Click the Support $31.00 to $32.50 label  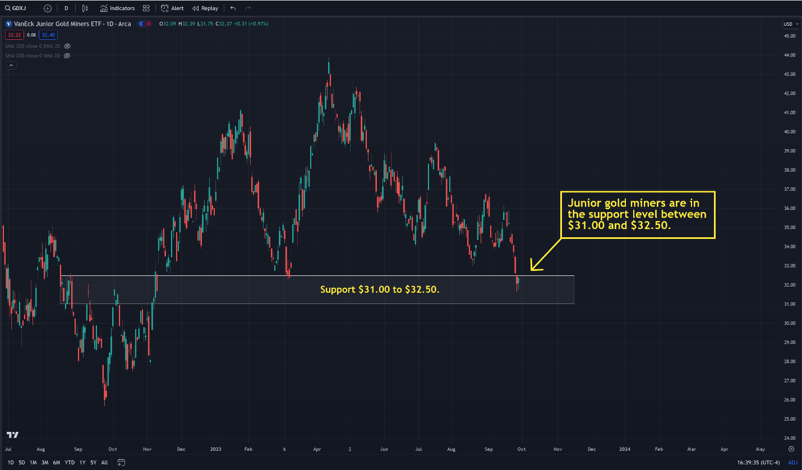[380, 290]
